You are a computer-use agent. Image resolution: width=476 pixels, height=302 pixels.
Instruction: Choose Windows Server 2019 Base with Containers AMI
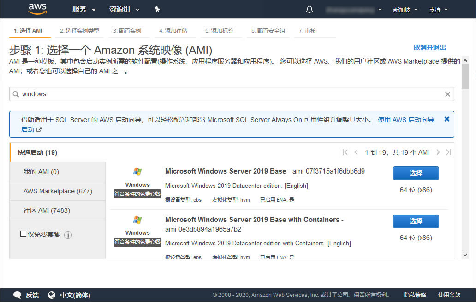[416, 221]
